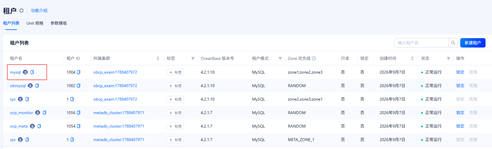Click 锁定 for the ocp_meta tenant

coord(460,126)
